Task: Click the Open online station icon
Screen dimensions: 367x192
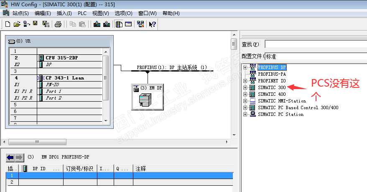Action: (x=26, y=24)
